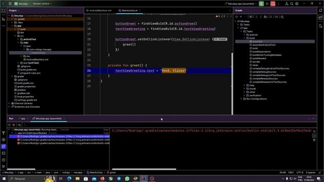Image resolution: width=324 pixels, height=182 pixels.
Task: Collapse the lintVitalAnalyzeRelease node in Run tree
Action: pyautogui.click(x=12, y=133)
